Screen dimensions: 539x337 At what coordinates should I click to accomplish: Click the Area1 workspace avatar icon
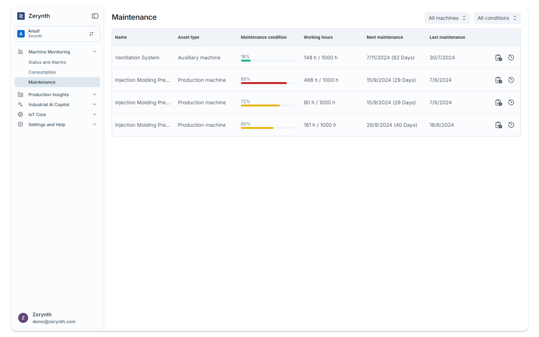click(21, 34)
